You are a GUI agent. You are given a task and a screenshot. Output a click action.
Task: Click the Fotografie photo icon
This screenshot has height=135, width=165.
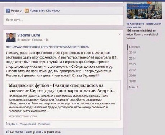(x=27, y=11)
